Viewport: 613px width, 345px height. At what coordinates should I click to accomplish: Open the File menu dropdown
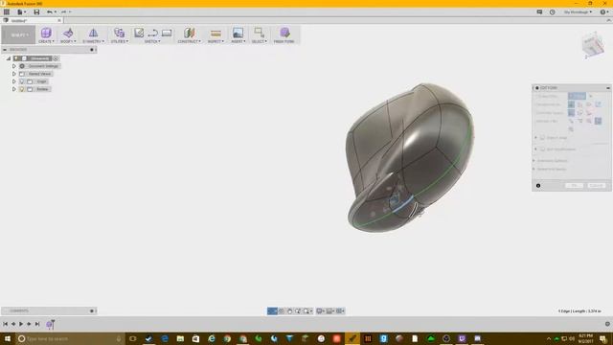point(21,12)
